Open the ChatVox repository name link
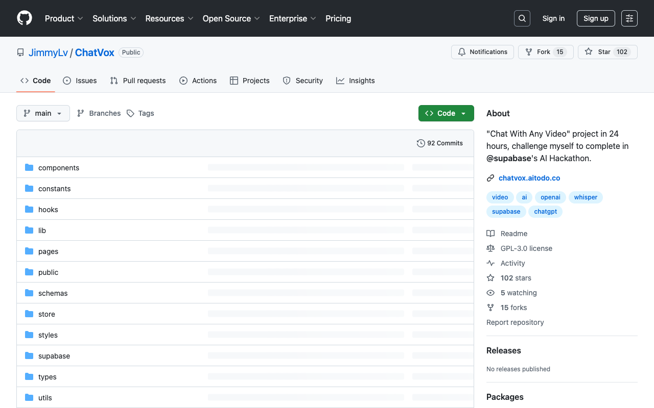The image size is (654, 408). [x=95, y=53]
